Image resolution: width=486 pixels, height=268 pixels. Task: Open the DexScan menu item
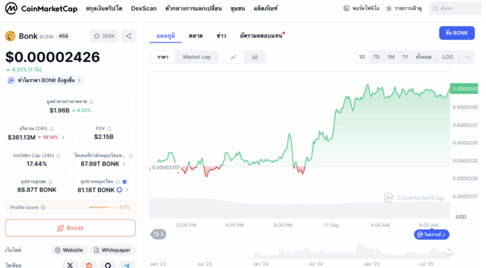tap(144, 8)
